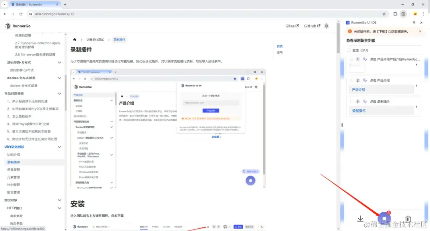Screen dimensions: 430x231
Task: Click the step 3 录制插件 element value
Action: click(381, 111)
